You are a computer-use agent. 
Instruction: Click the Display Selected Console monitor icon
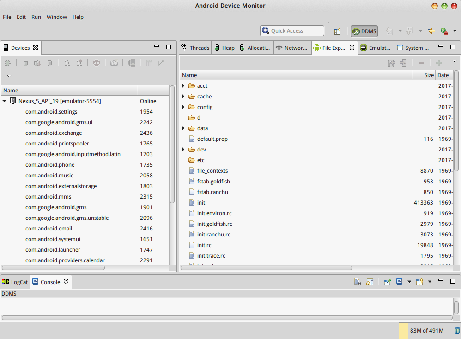399,282
